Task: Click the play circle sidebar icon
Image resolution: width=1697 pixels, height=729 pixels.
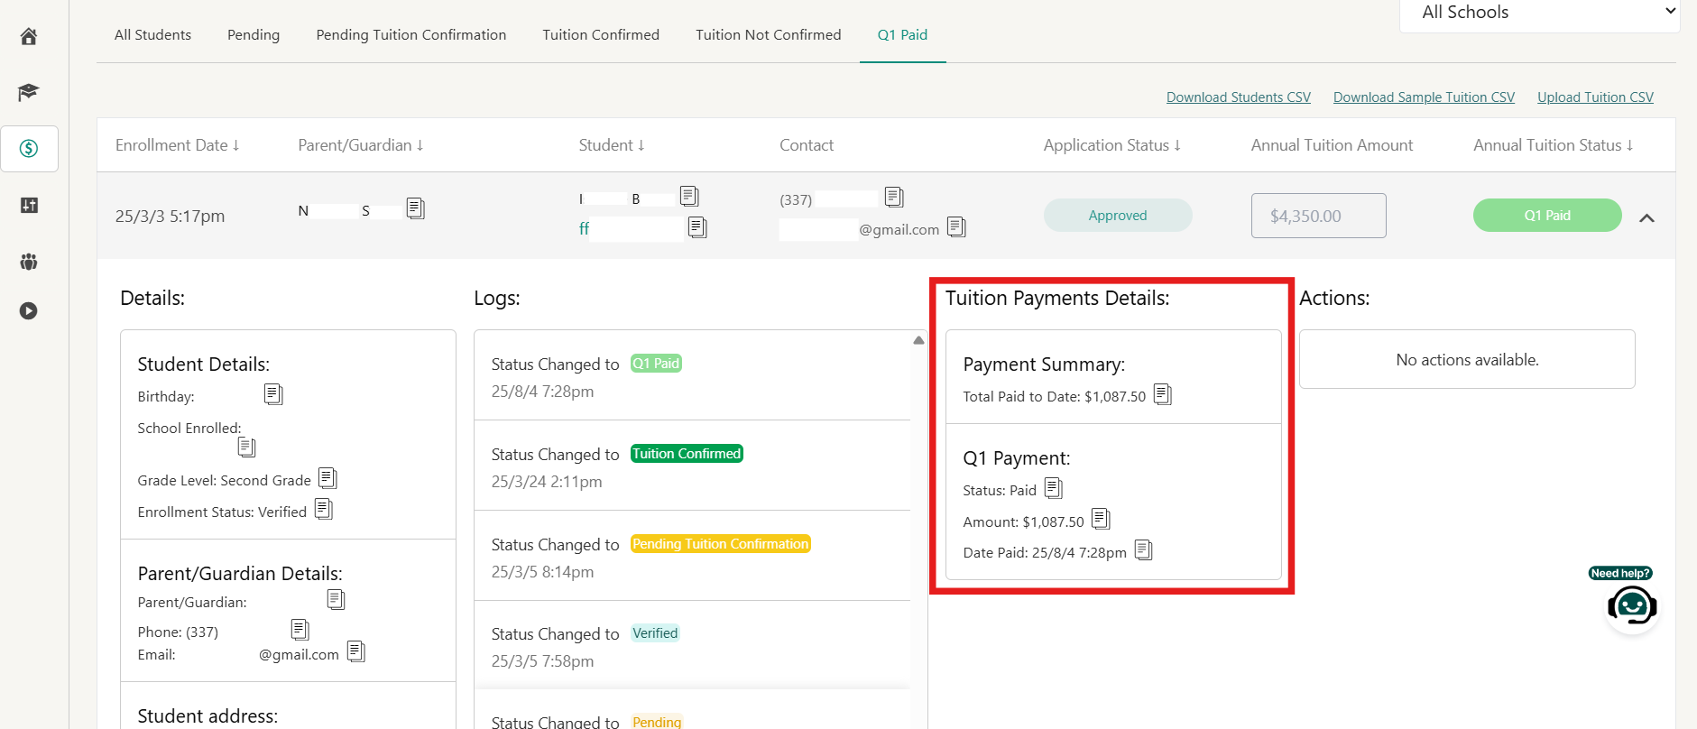Action: pos(29,311)
